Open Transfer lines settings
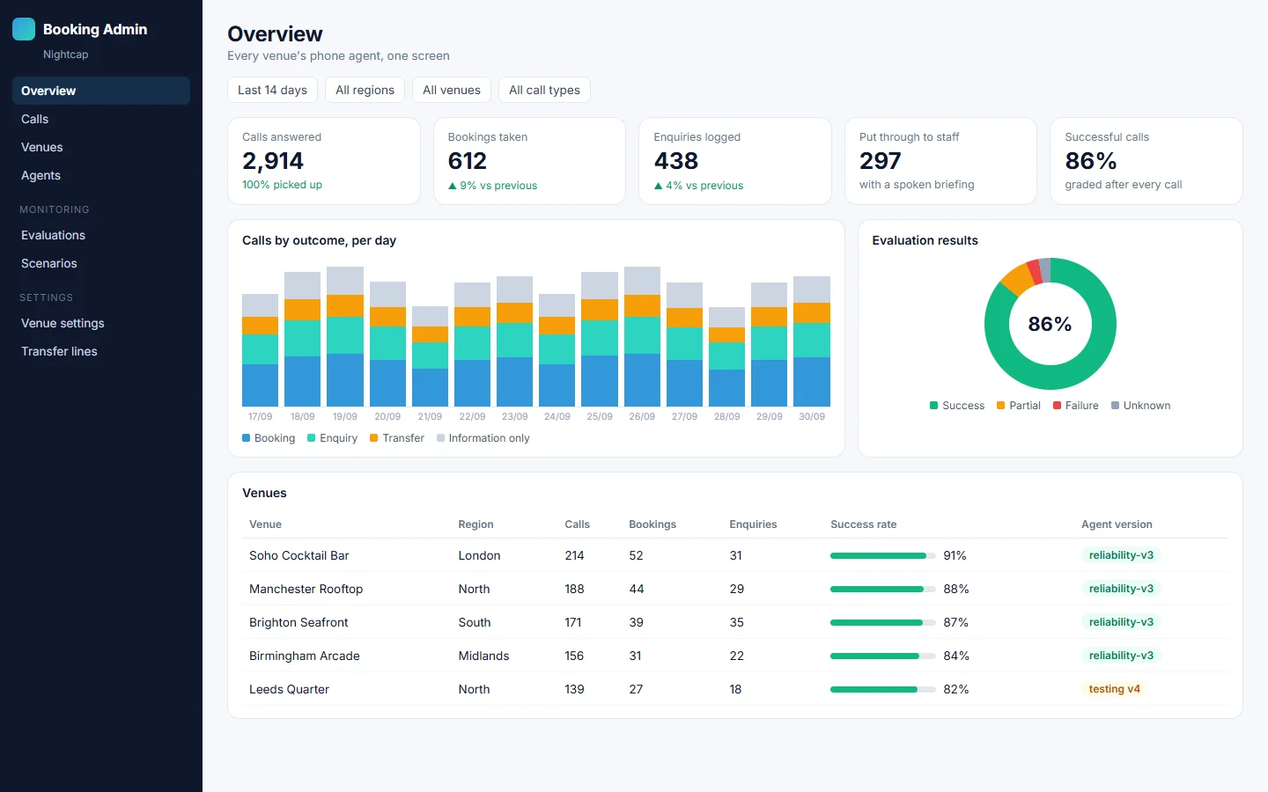Screen dimensions: 1268x792 coord(101,351)
